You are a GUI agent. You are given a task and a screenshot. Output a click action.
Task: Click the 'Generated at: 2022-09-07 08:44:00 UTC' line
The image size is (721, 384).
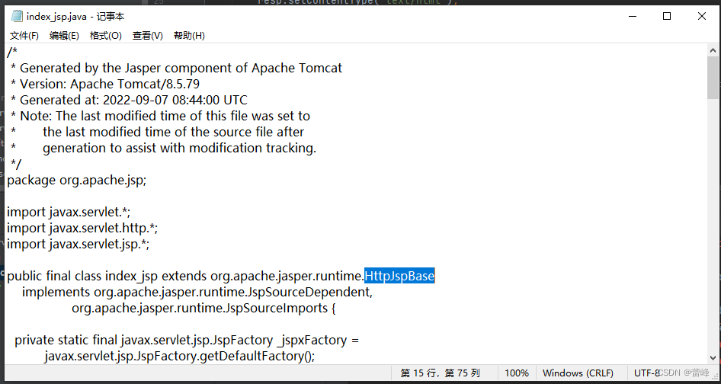click(x=129, y=101)
